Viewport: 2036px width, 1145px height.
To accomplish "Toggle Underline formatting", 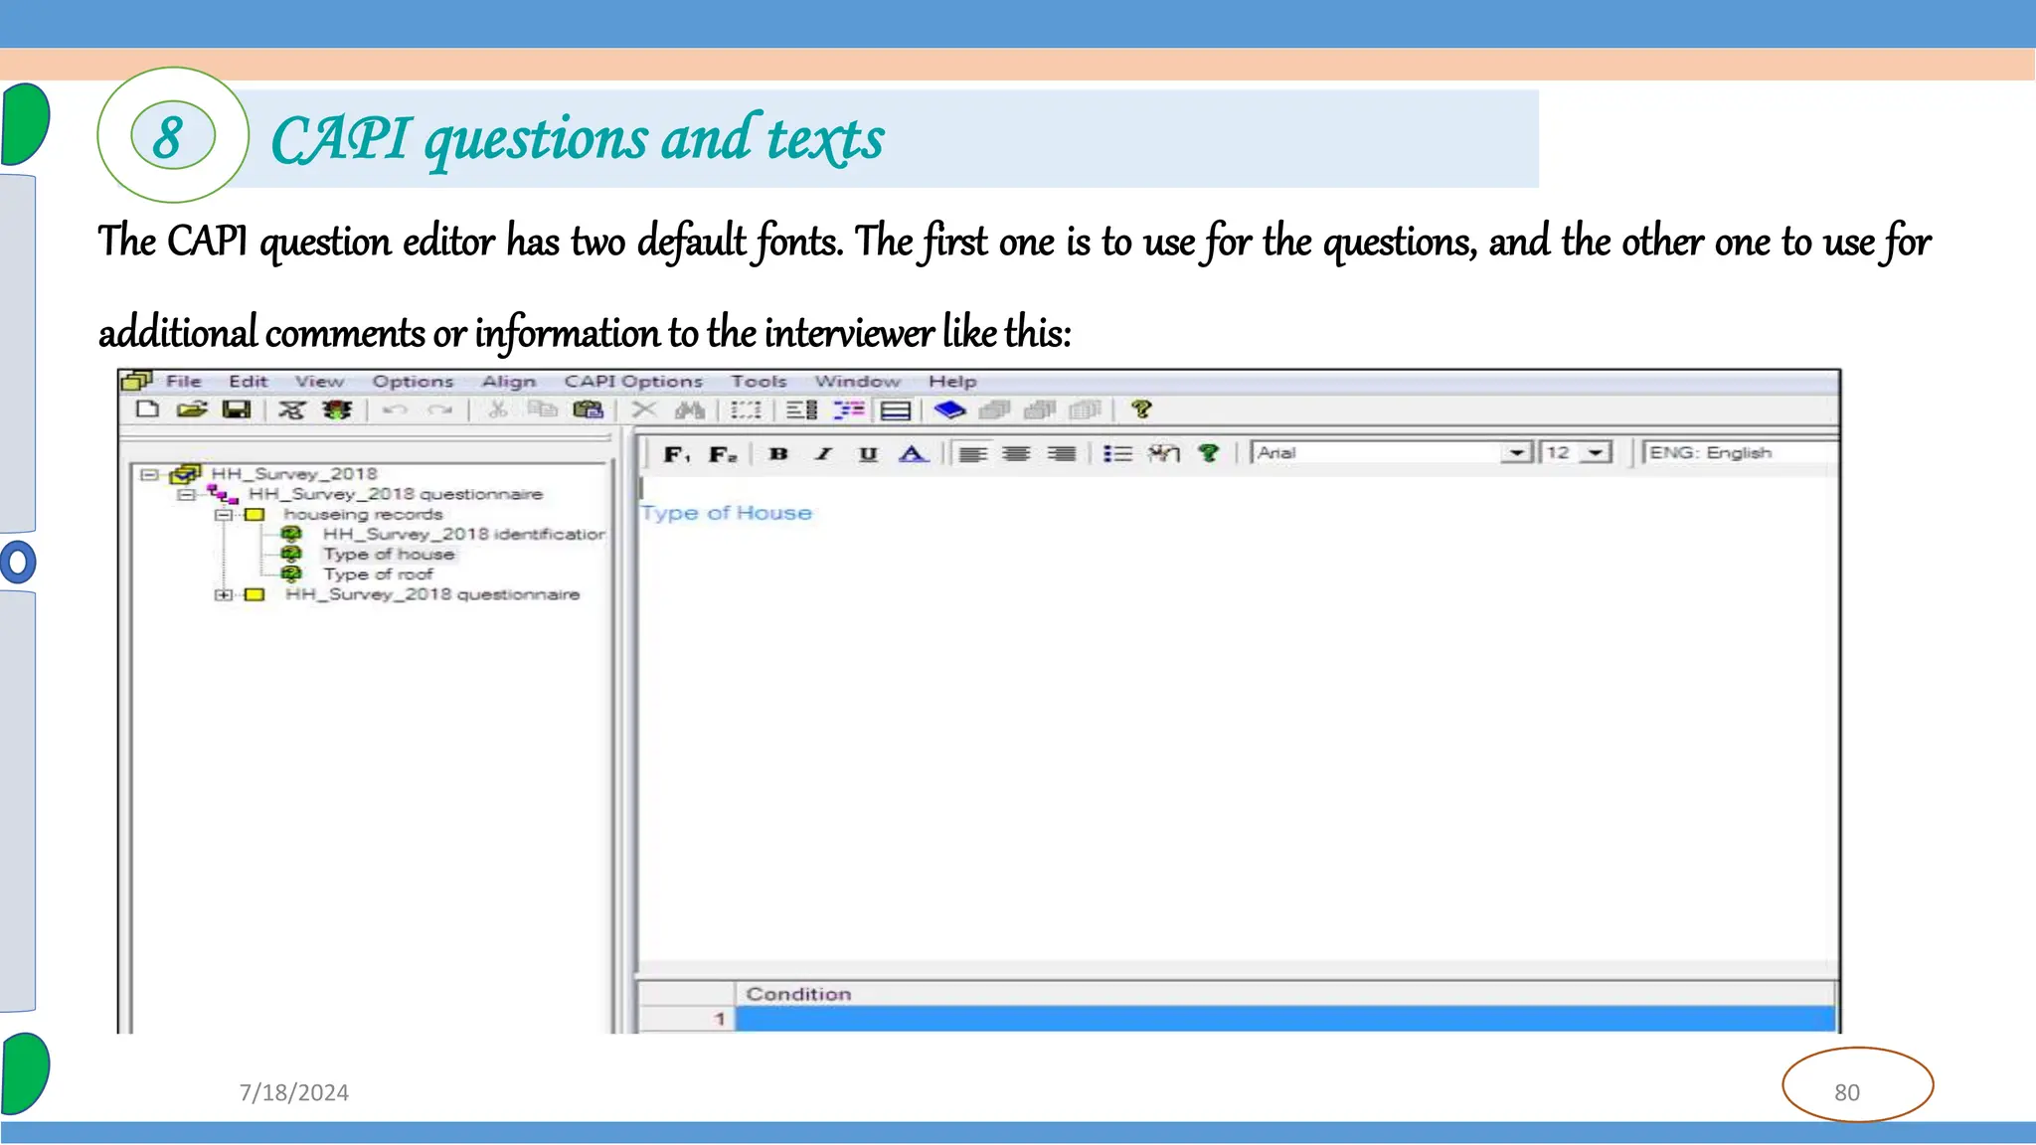I will point(868,454).
